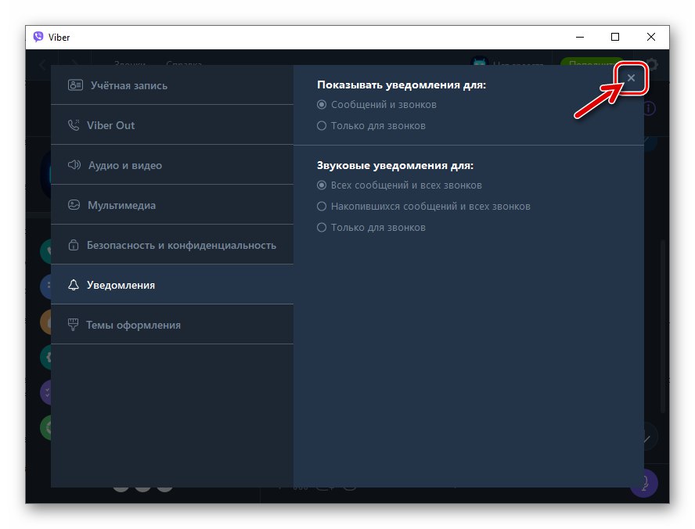Close the Viber window
The height and width of the screenshot is (529, 695).
click(650, 37)
